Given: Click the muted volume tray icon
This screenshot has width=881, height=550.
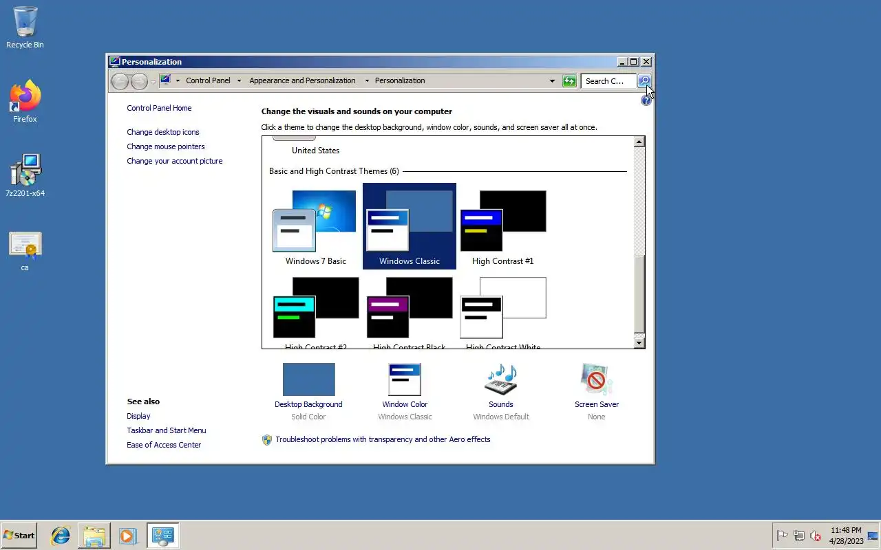Looking at the screenshot, I should 816,536.
